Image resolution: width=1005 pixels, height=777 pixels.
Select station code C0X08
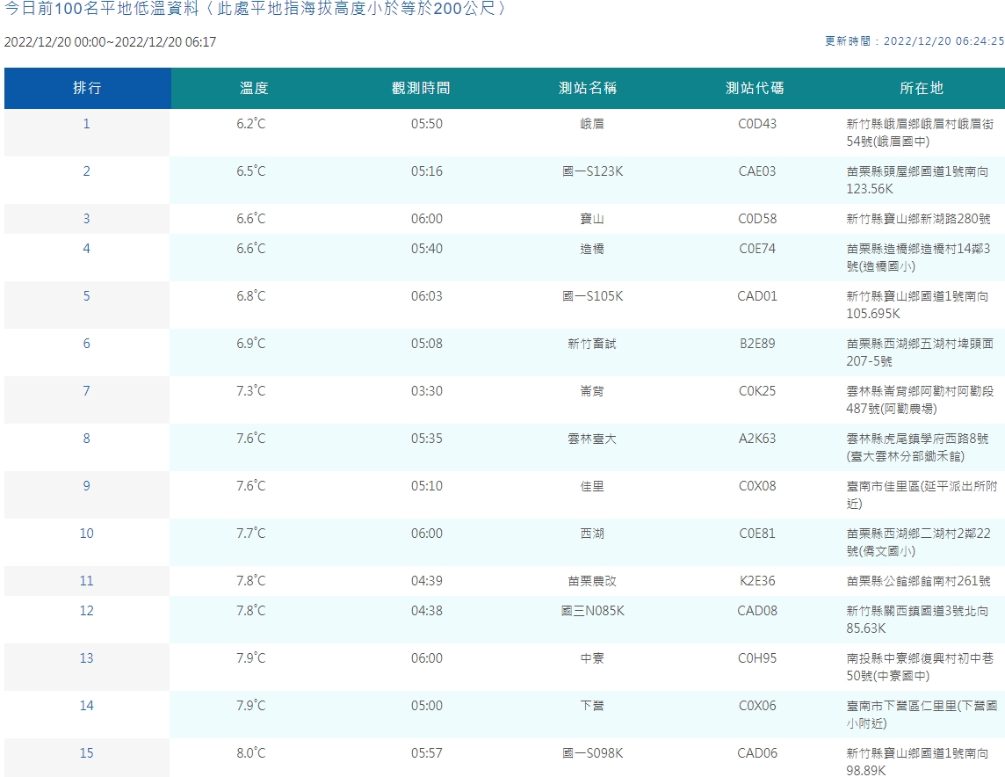click(757, 486)
